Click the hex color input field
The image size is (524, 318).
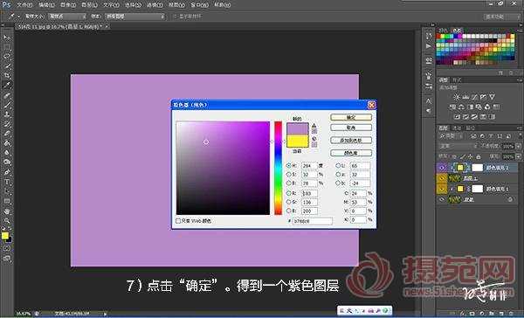pyautogui.click(x=312, y=221)
